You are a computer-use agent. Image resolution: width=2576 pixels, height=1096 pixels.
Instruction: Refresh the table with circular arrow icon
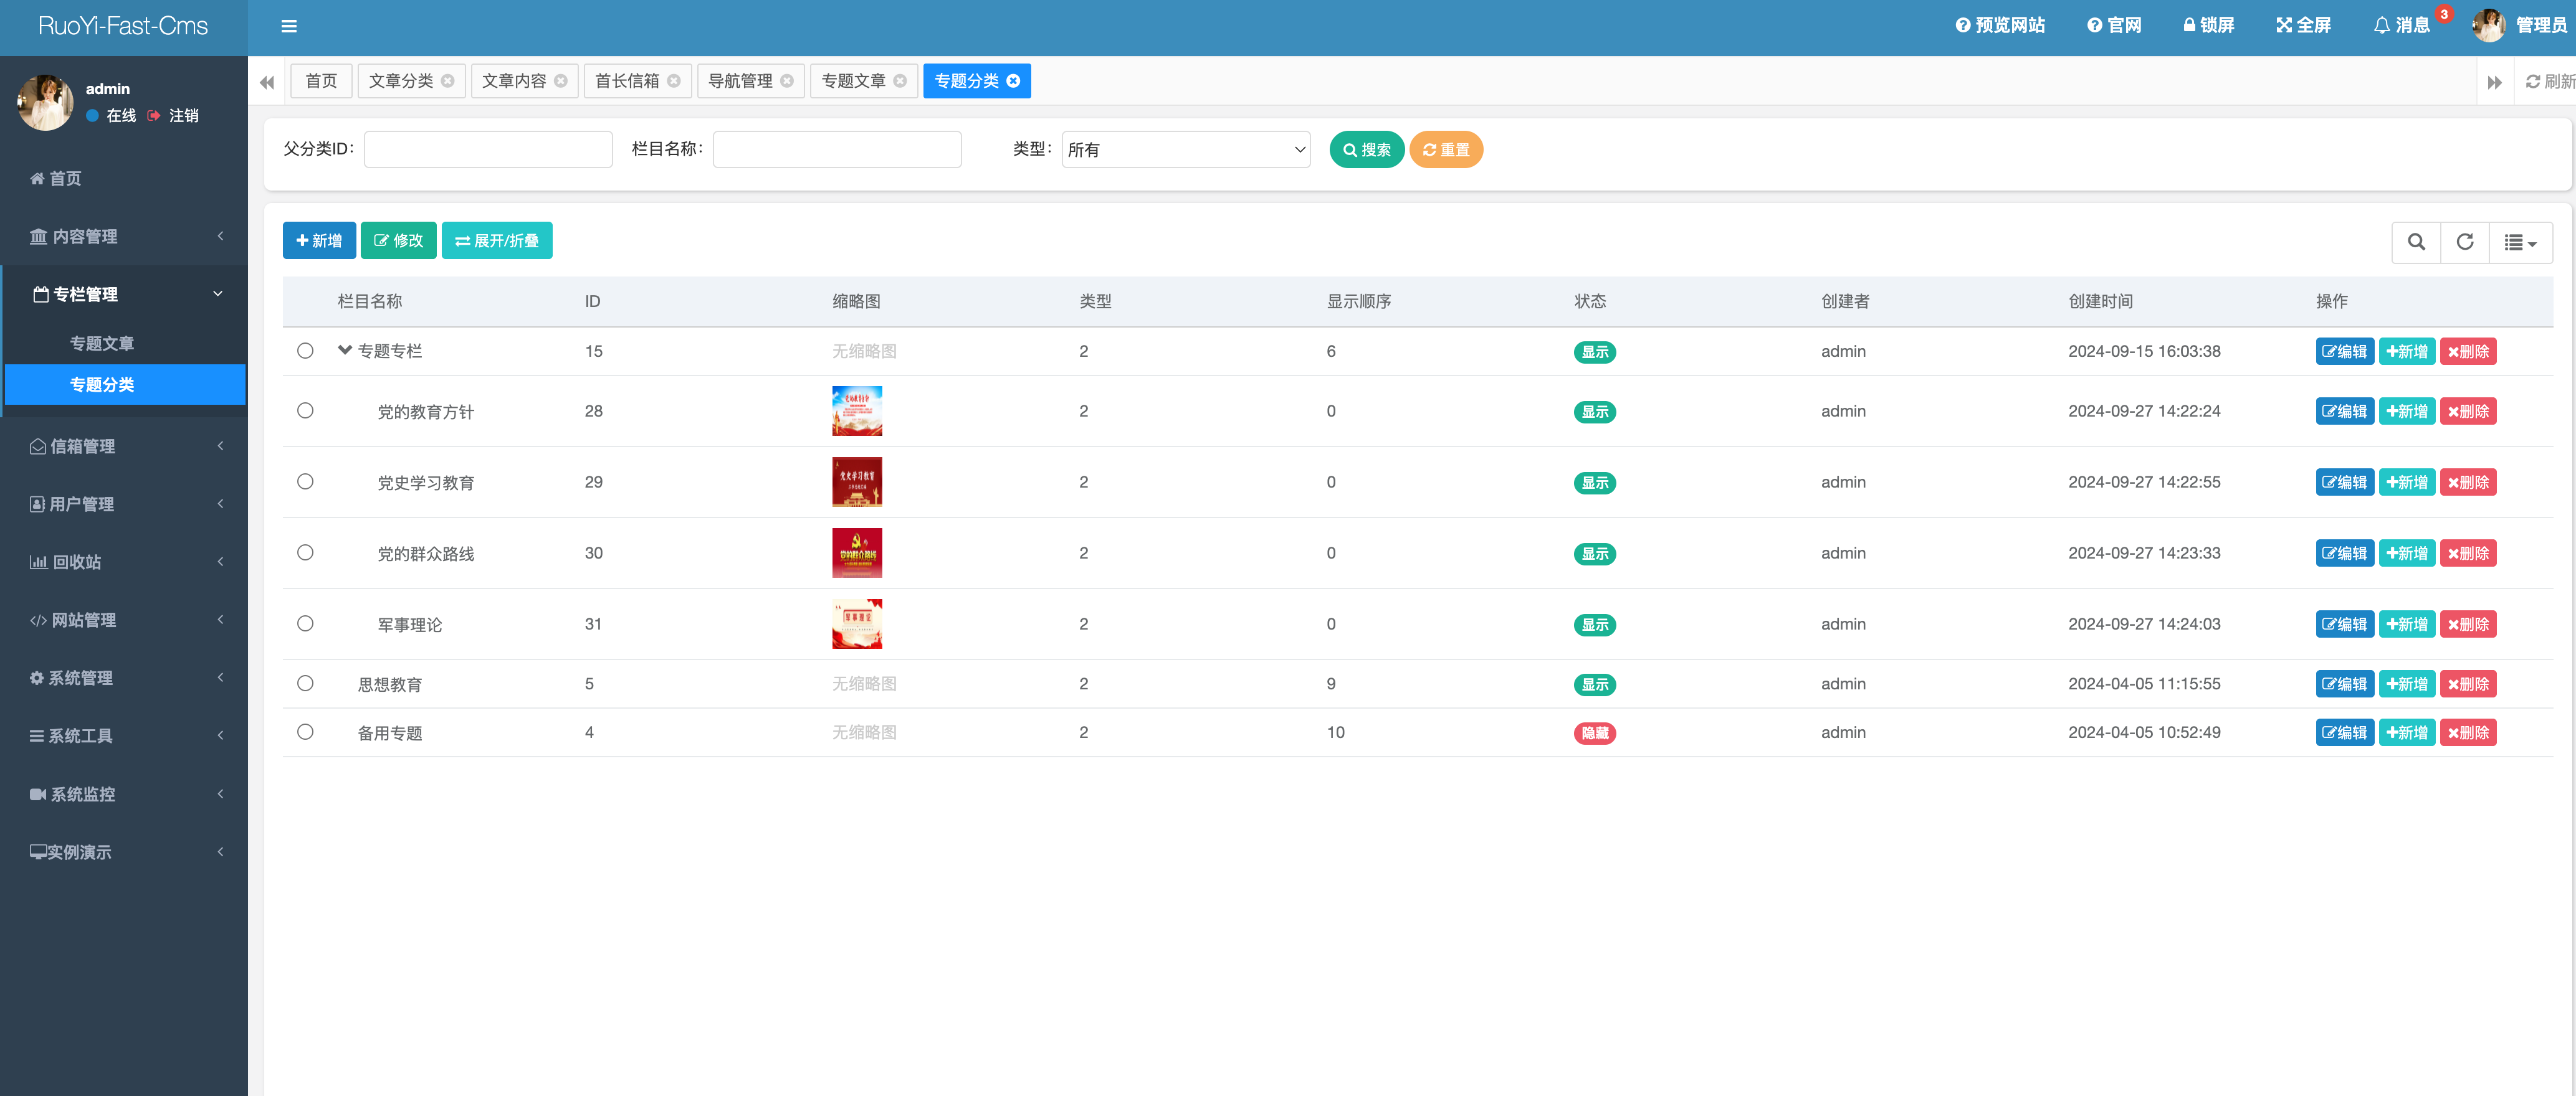click(x=2465, y=242)
